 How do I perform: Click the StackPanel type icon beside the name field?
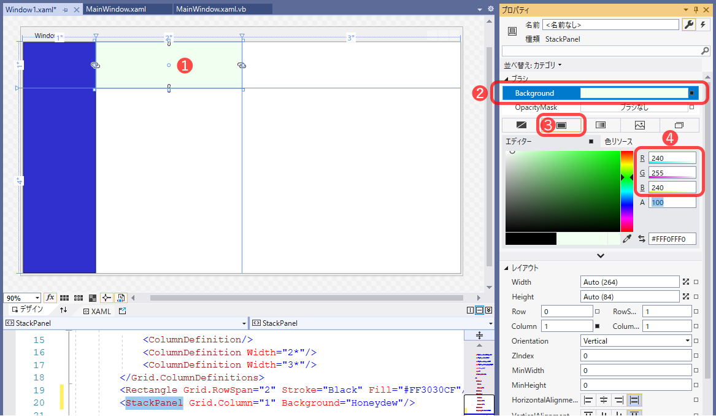tap(512, 31)
